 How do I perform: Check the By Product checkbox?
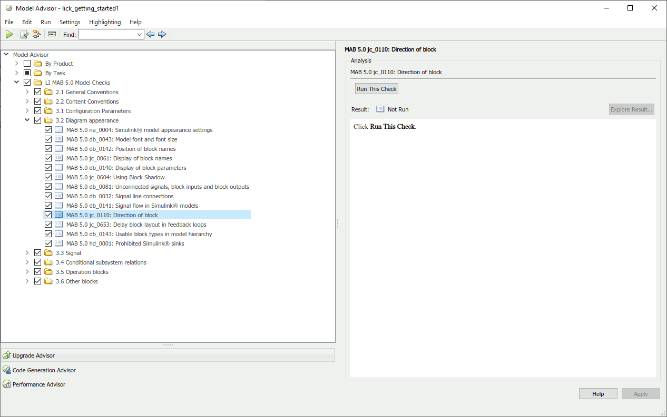(x=27, y=64)
